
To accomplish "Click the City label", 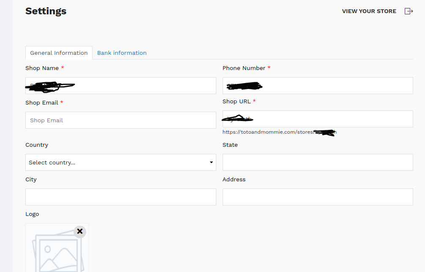I will 31,180.
